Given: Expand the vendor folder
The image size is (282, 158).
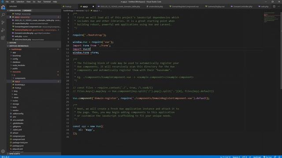Looking at the screenshot, I should pyautogui.click(x=34, y=110).
